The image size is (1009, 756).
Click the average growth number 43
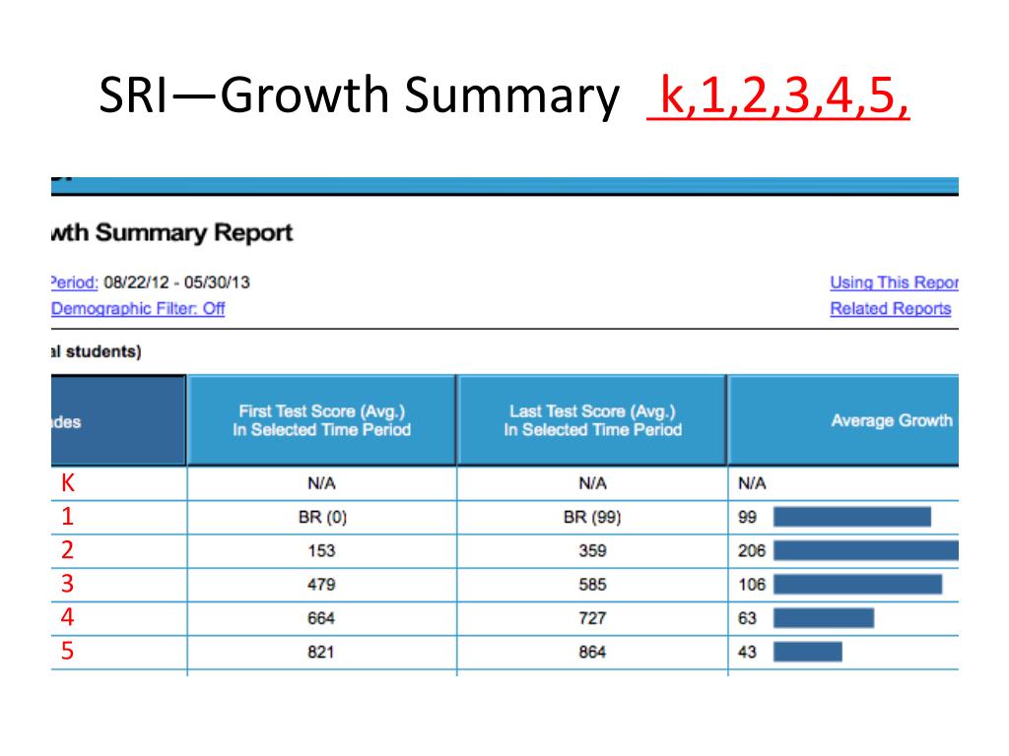(x=747, y=652)
